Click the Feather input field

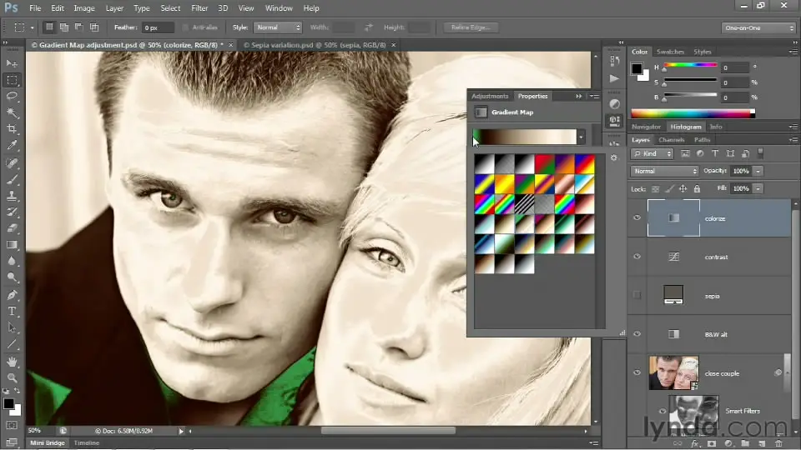click(159, 27)
